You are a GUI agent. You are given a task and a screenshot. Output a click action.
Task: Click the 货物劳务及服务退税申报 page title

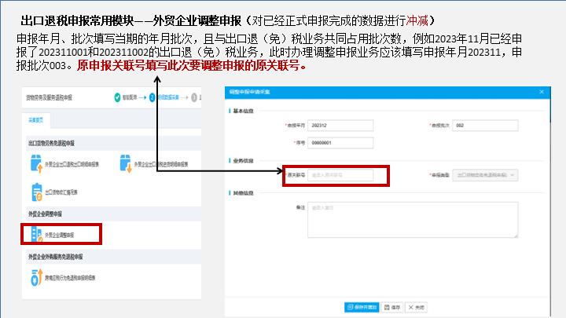tap(49, 97)
